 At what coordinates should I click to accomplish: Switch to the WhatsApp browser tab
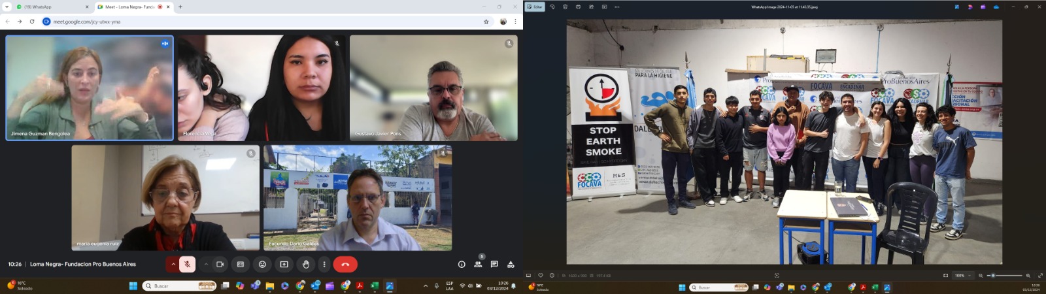coord(49,7)
